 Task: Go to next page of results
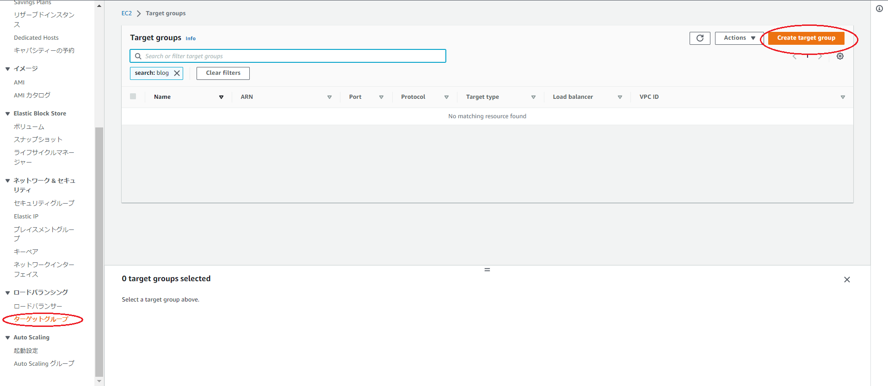click(820, 56)
